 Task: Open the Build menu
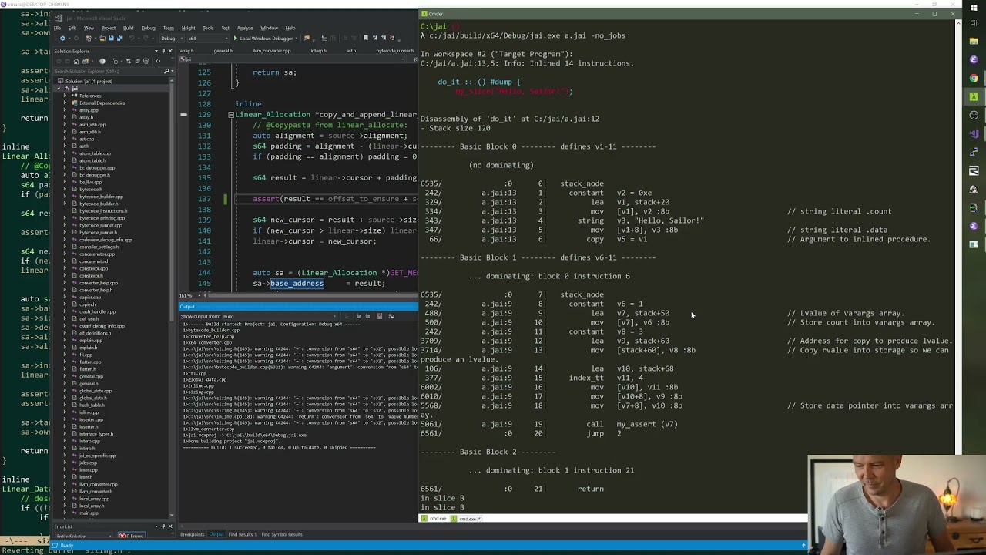click(x=128, y=28)
